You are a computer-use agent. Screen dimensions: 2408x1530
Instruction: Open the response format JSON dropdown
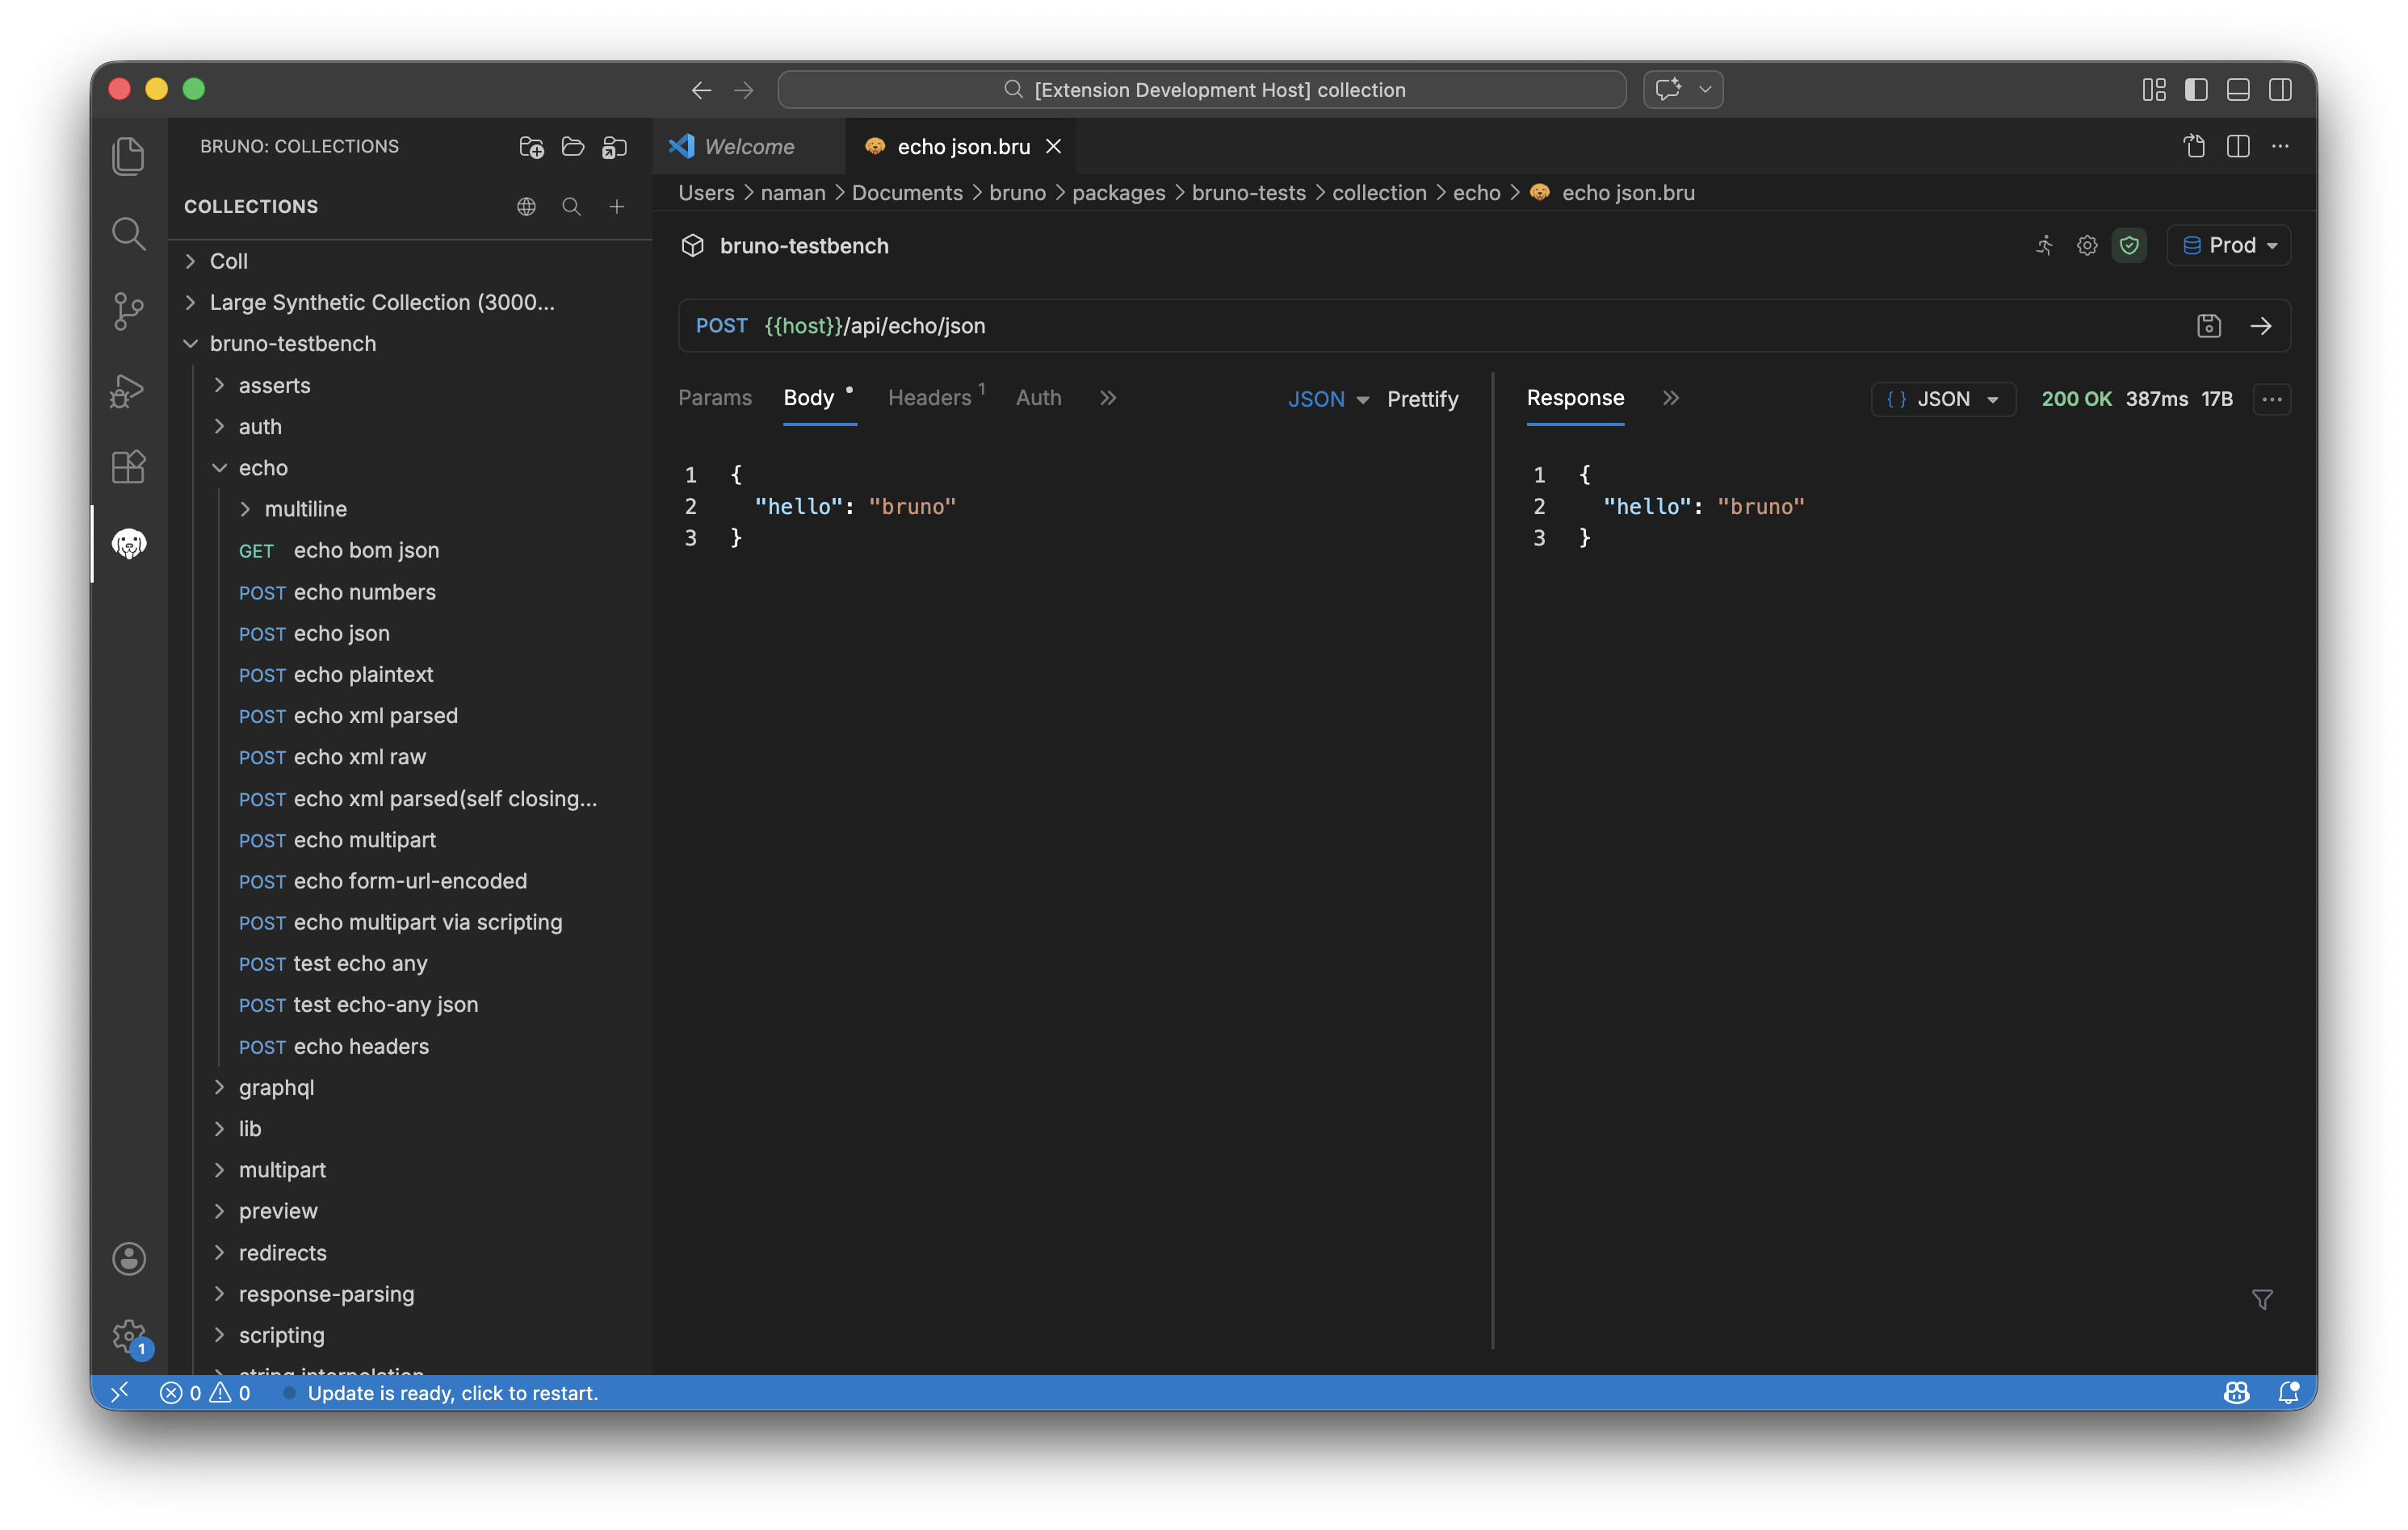[1943, 399]
